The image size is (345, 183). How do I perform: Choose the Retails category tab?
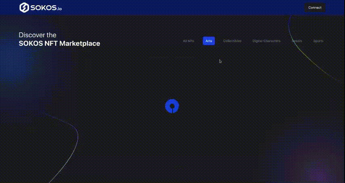point(297,41)
